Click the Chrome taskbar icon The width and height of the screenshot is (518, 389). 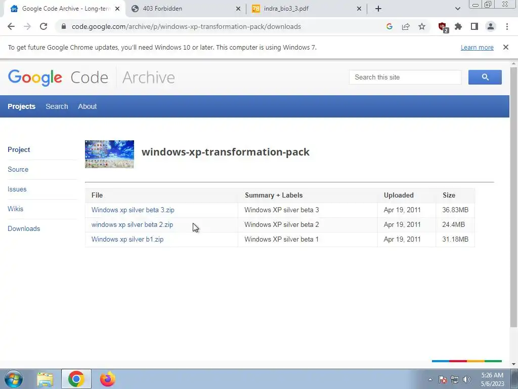[x=76, y=379]
